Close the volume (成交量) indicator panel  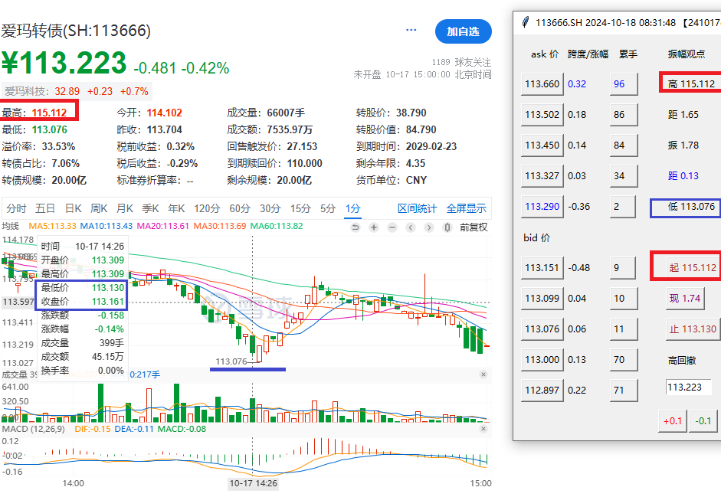click(483, 374)
